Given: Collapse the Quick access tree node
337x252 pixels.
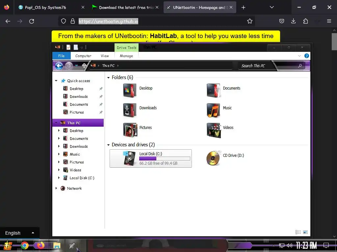Looking at the screenshot, I should point(56,81).
